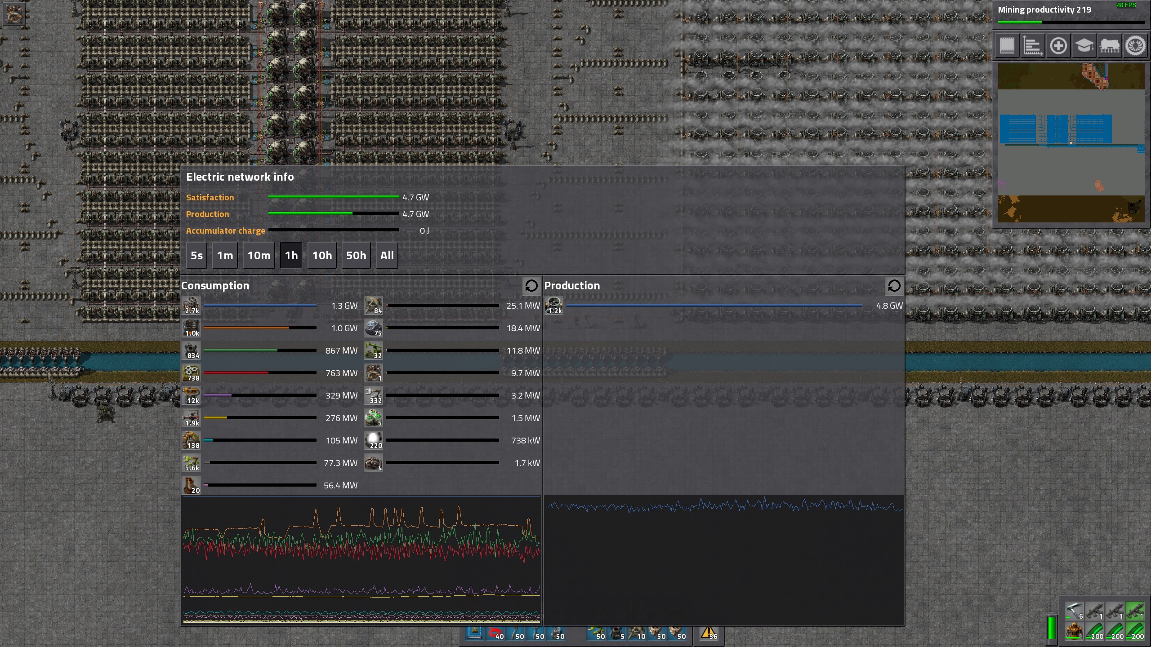Refresh the Consumption list
This screenshot has height=647, width=1151.
[x=531, y=286]
